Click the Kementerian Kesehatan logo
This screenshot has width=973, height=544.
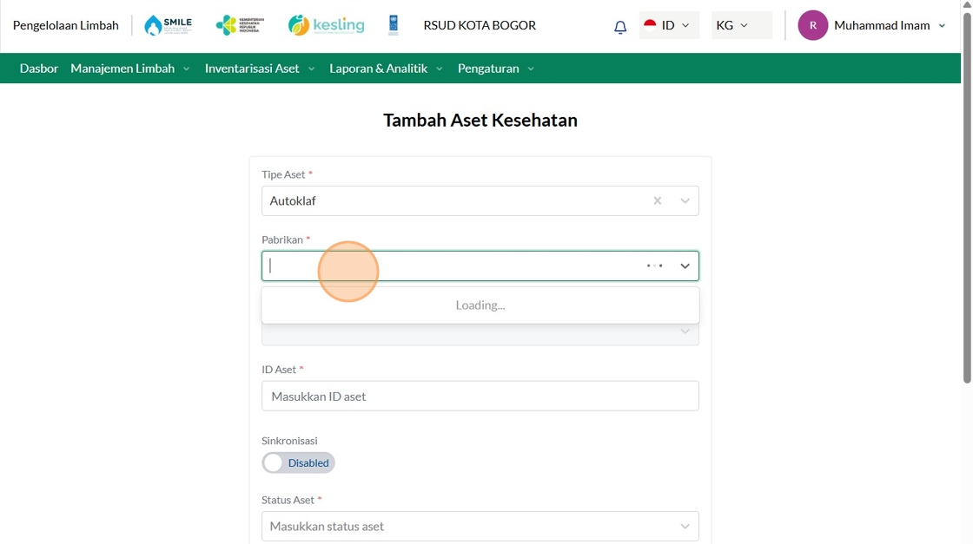pyautogui.click(x=241, y=25)
